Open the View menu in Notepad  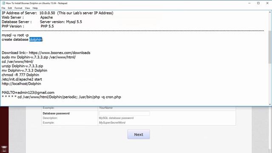tap(27, 8)
